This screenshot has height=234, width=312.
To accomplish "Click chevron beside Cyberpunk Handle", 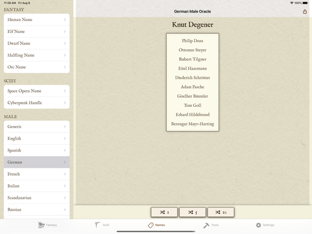I will (x=65, y=103).
